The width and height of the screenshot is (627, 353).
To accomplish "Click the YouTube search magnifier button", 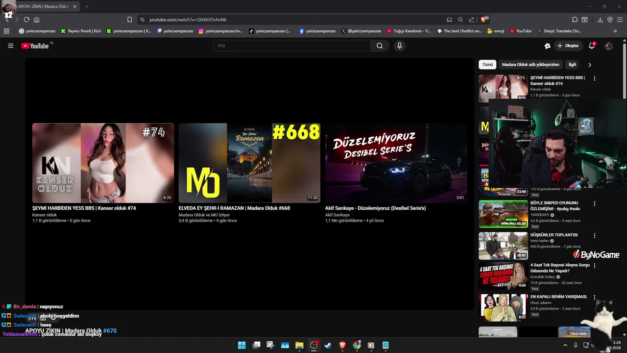I will pos(380,46).
